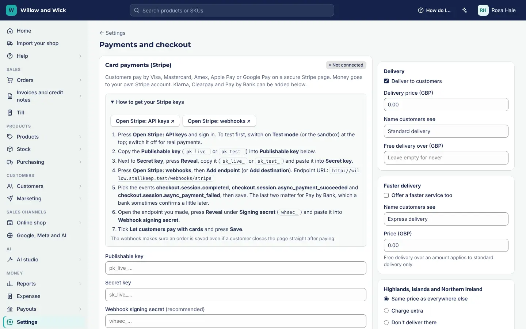
Task: Select the Charge extra radio option
Action: 386,311
